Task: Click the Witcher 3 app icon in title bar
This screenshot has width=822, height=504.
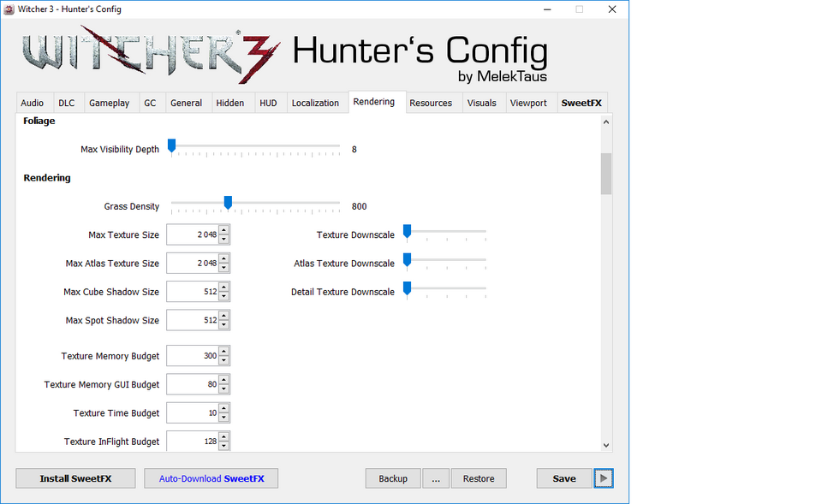Action: coord(9,9)
